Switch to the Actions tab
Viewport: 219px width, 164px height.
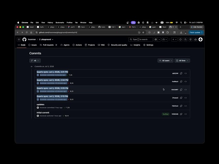[77, 45]
